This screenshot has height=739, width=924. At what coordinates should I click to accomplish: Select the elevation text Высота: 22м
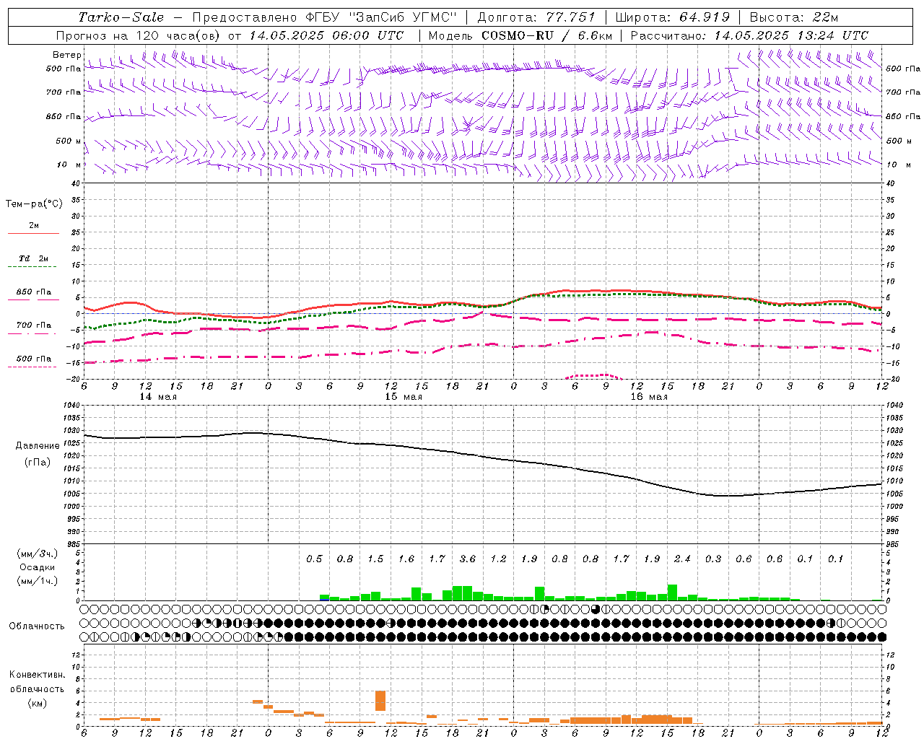tap(794, 17)
